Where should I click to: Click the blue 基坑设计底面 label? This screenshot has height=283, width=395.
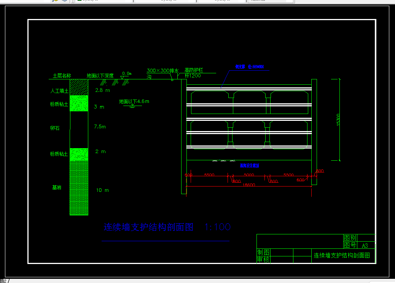249,166
